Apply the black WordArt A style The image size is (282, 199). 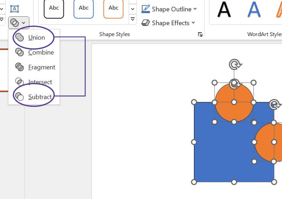pos(224,10)
